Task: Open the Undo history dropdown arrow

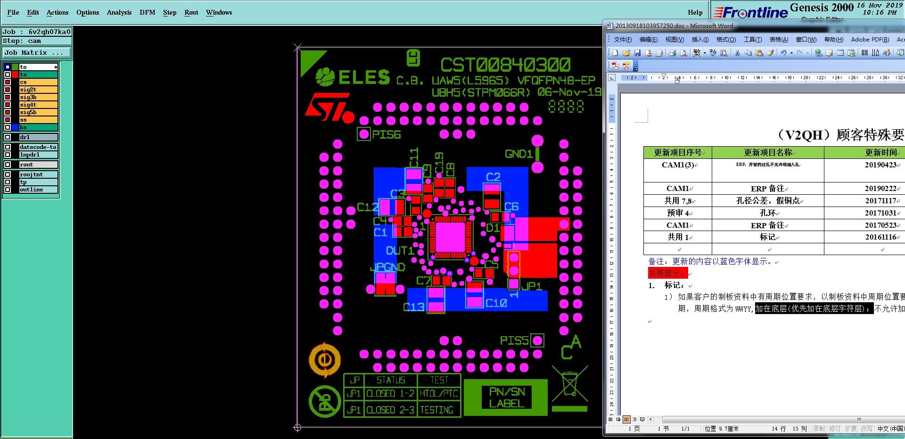Action: point(791,53)
